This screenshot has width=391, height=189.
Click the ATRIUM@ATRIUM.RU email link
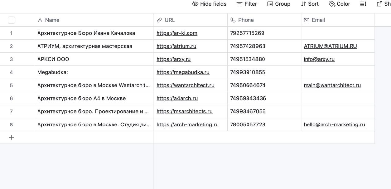click(330, 46)
